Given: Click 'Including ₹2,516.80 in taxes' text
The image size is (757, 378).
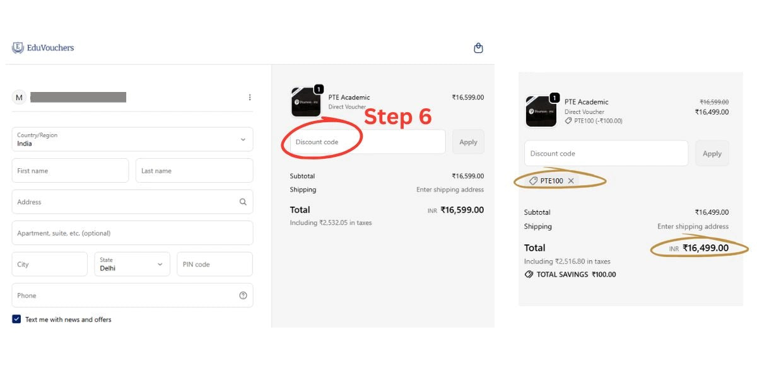Looking at the screenshot, I should [x=567, y=261].
